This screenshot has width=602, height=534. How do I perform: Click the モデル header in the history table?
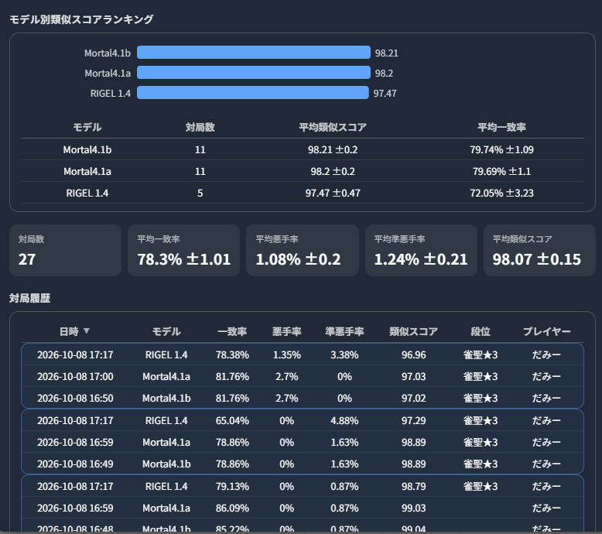(166, 331)
